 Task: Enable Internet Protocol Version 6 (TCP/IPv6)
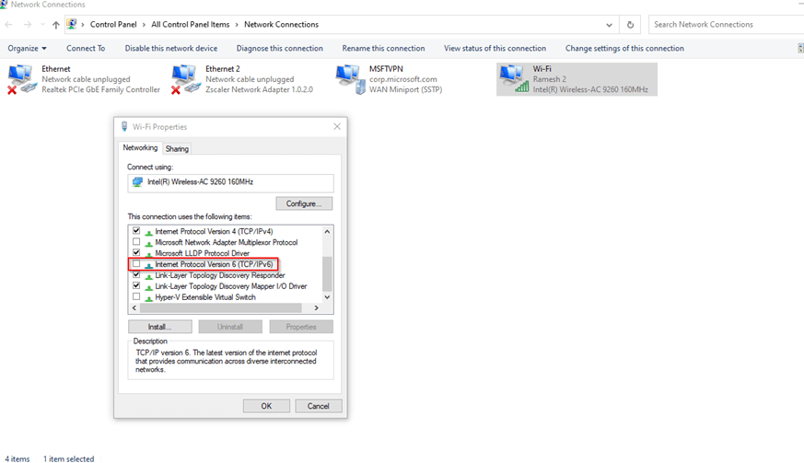[x=136, y=264]
